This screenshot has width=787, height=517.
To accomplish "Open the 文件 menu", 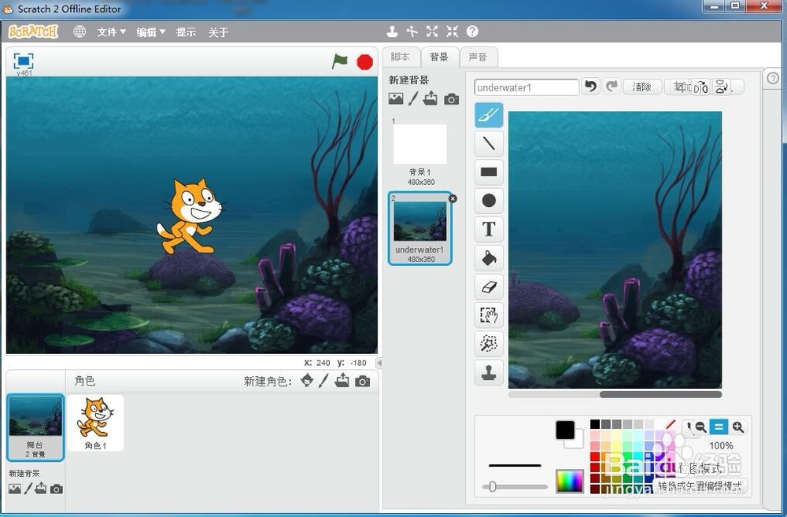I will tap(111, 32).
